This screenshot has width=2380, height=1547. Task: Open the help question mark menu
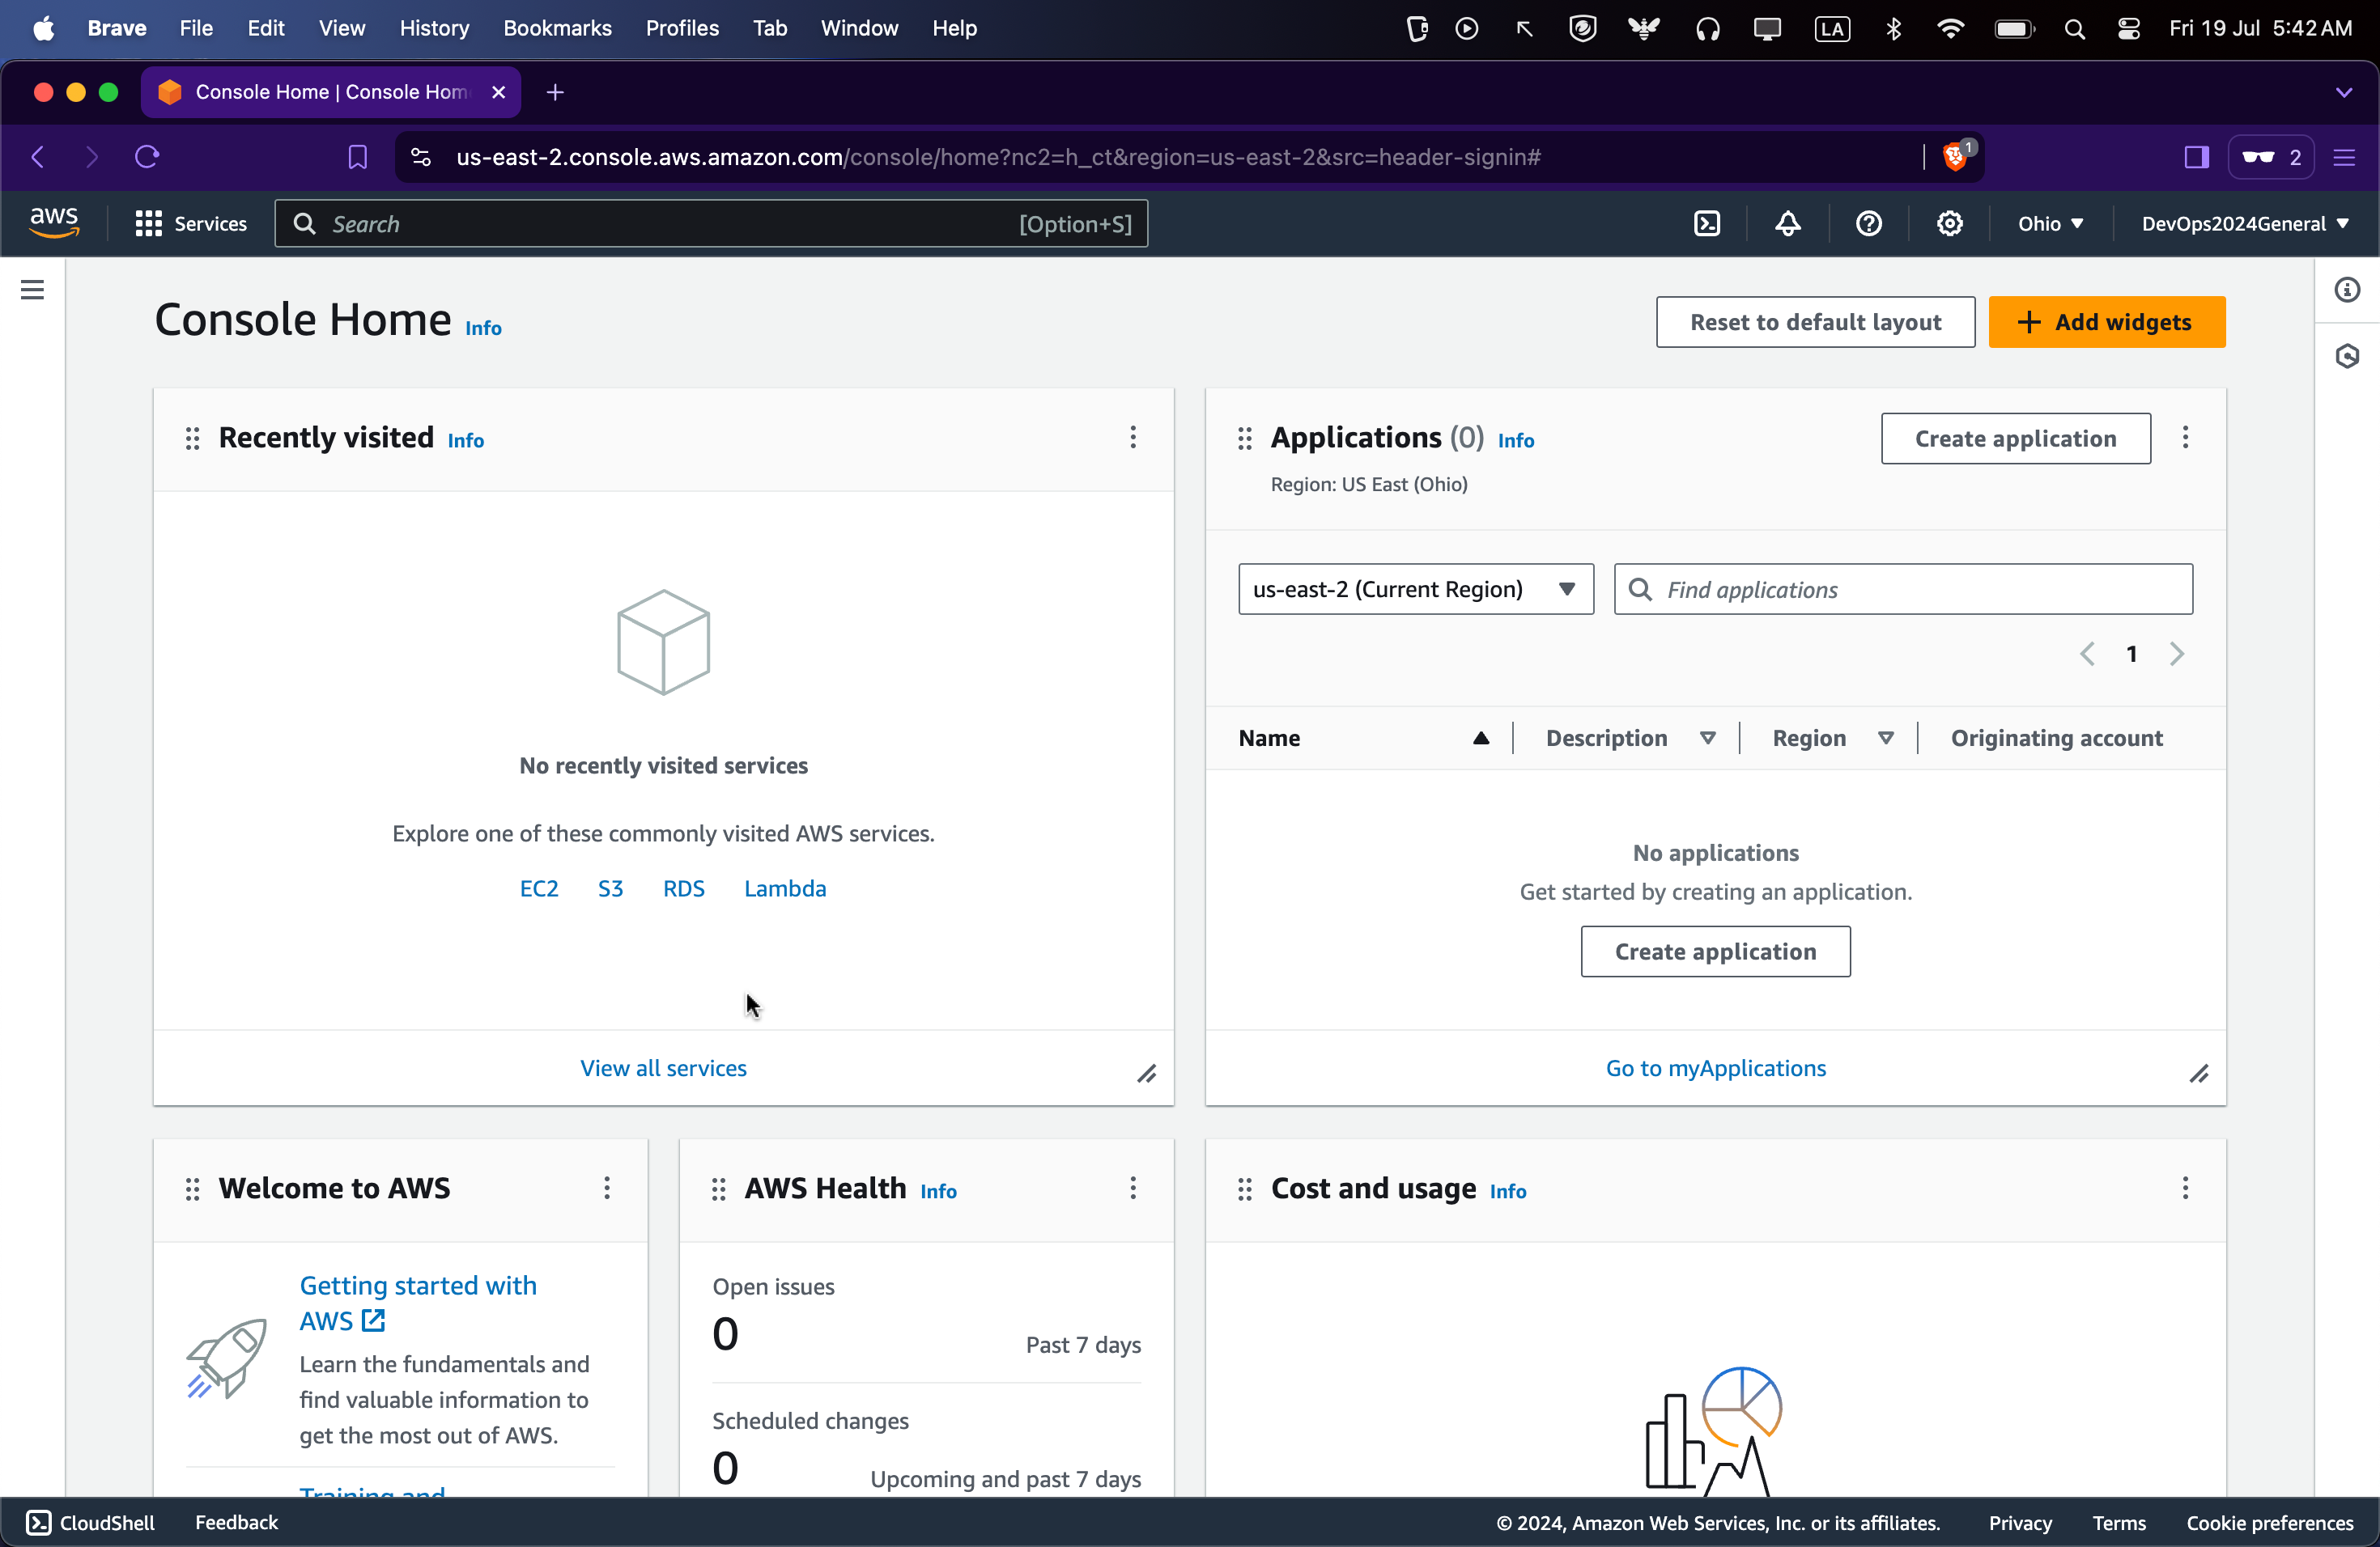click(x=1868, y=224)
